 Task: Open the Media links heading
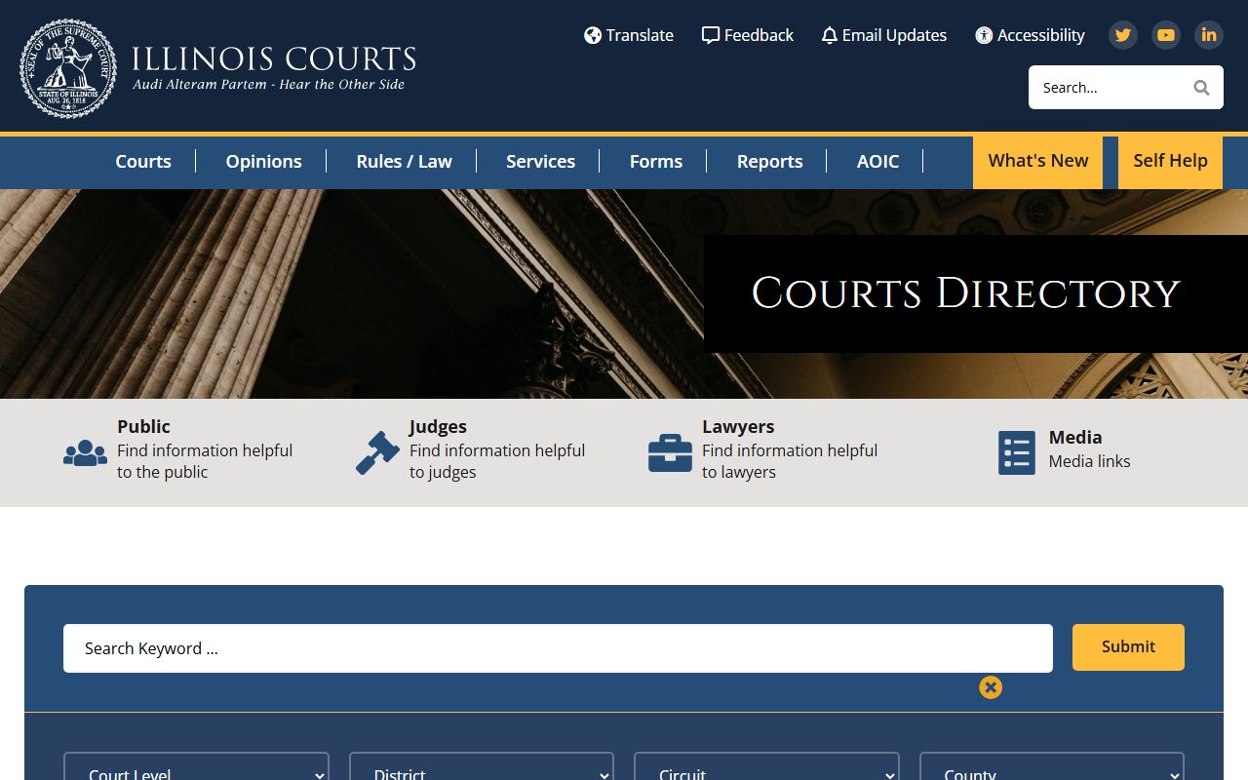1075,438
